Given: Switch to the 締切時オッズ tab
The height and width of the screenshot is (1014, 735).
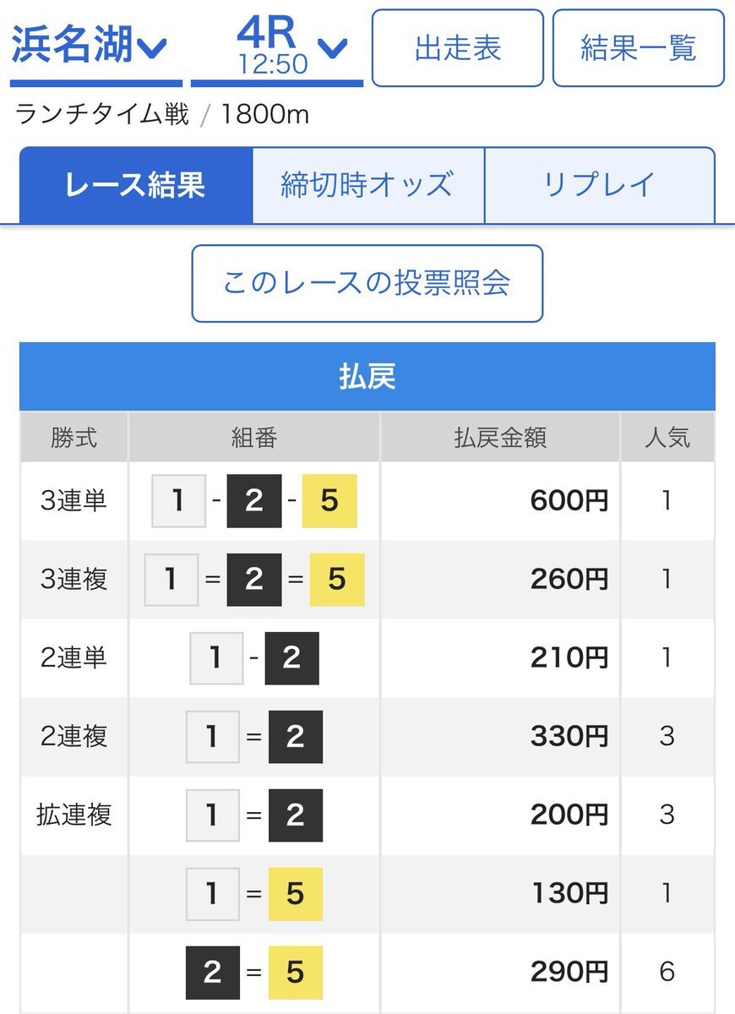Looking at the screenshot, I should pos(368,185).
